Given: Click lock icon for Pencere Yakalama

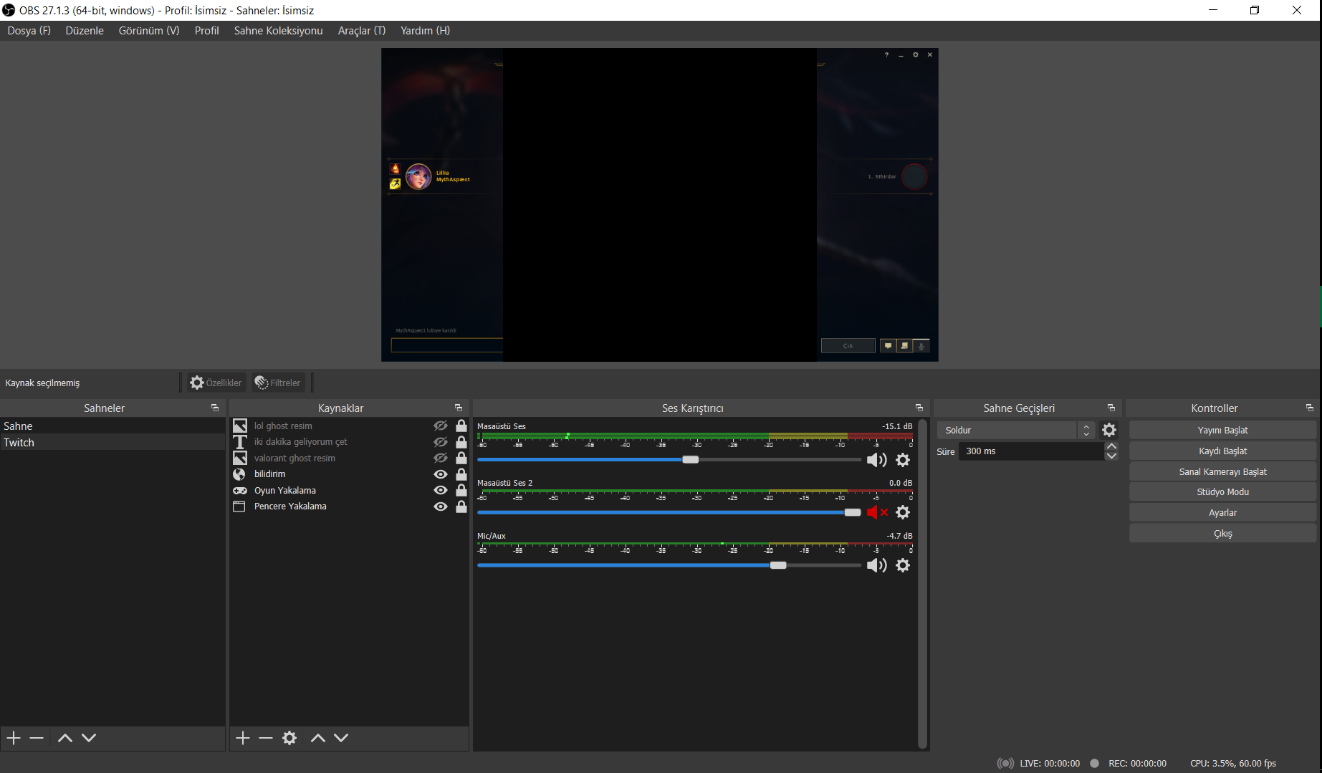Looking at the screenshot, I should point(461,506).
